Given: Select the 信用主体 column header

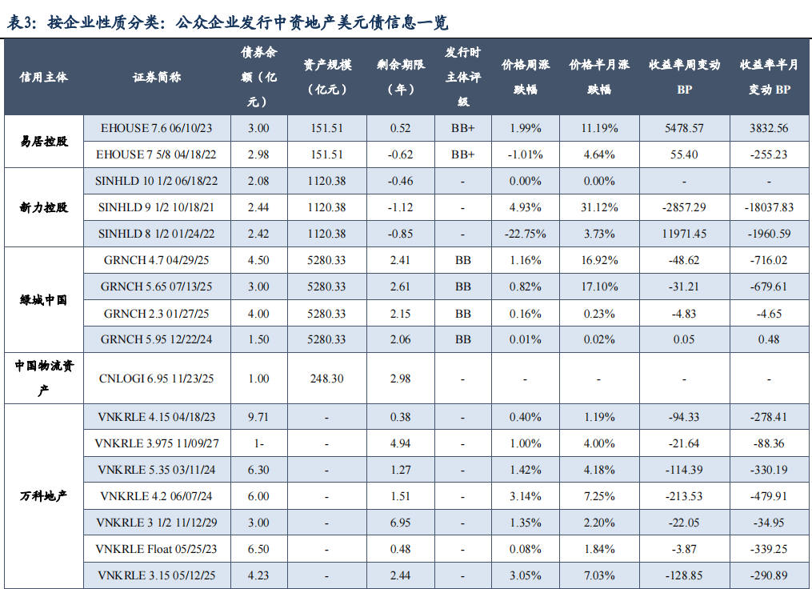Looking at the screenshot, I should (43, 77).
